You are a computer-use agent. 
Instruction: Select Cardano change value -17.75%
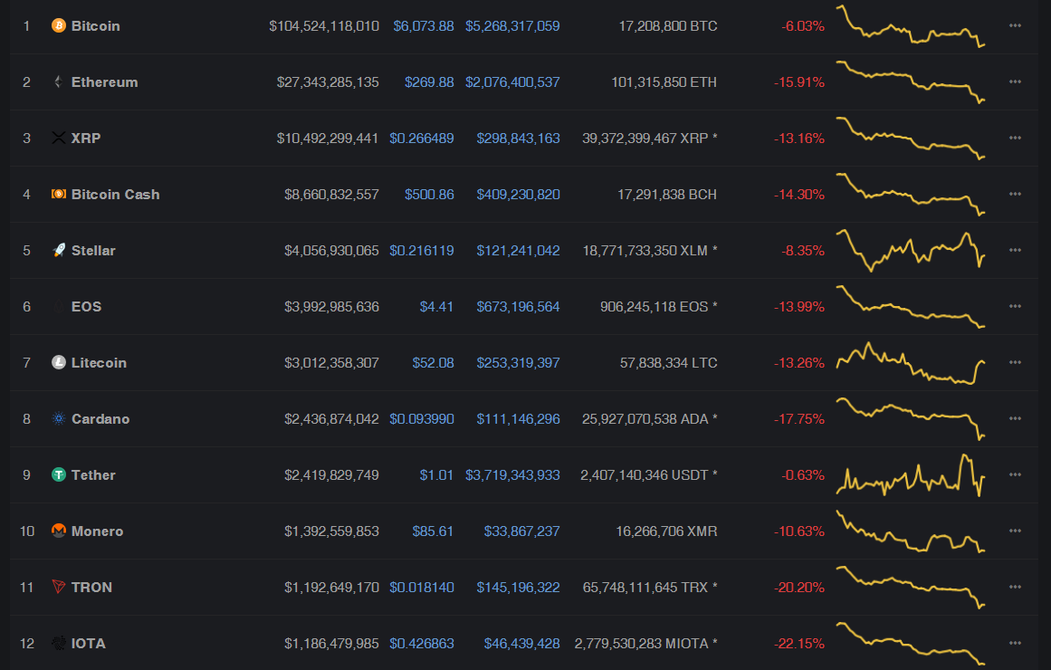click(799, 418)
